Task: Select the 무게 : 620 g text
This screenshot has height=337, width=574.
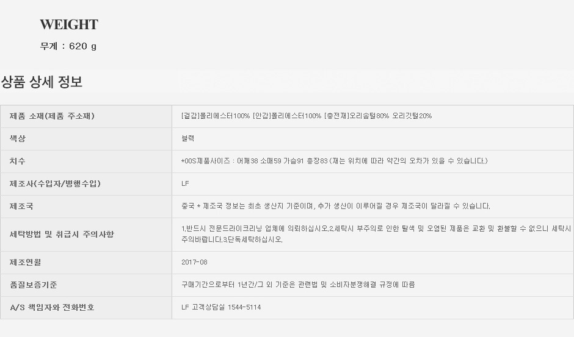Action: pyautogui.click(x=68, y=46)
